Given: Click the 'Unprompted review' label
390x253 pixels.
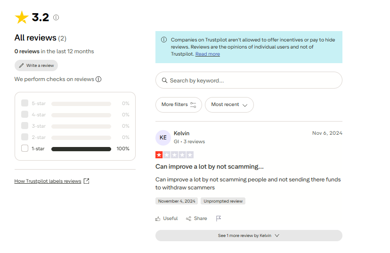Looking at the screenshot, I should tap(223, 201).
